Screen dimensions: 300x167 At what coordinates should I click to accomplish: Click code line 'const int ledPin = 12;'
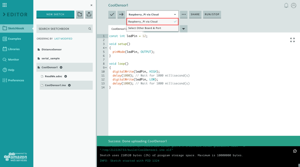click(x=128, y=36)
